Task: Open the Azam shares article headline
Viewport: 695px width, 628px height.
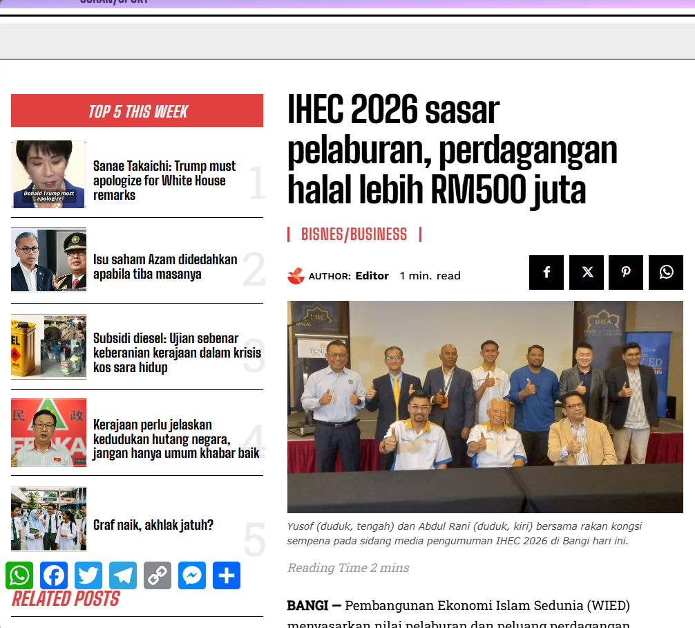Action: tap(165, 266)
